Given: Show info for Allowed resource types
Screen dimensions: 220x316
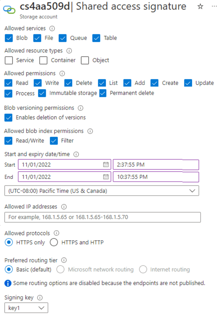Looking at the screenshot, I should tap(69, 51).
